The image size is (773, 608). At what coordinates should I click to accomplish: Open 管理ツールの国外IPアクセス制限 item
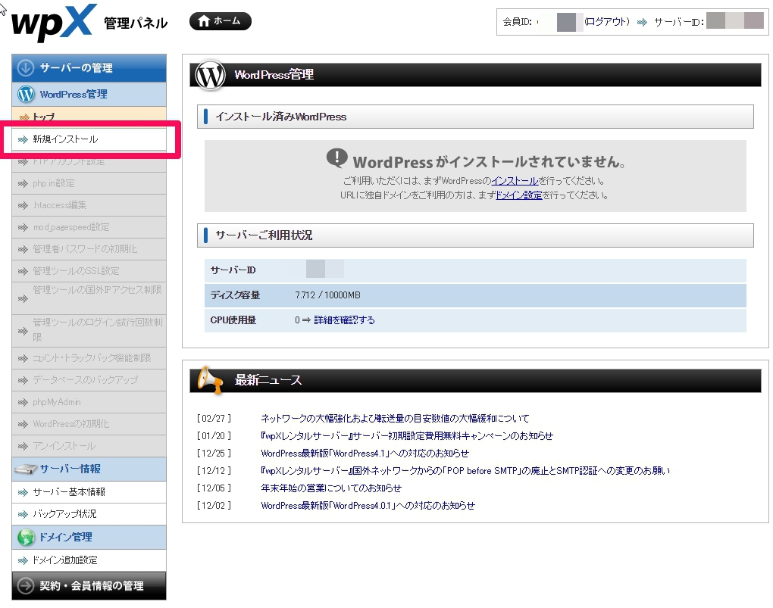click(89, 298)
